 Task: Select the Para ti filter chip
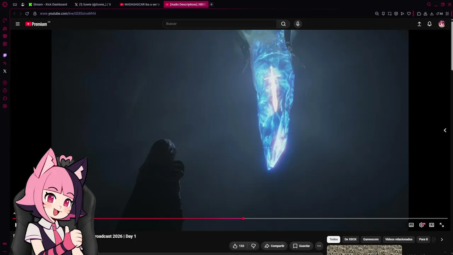(423, 239)
